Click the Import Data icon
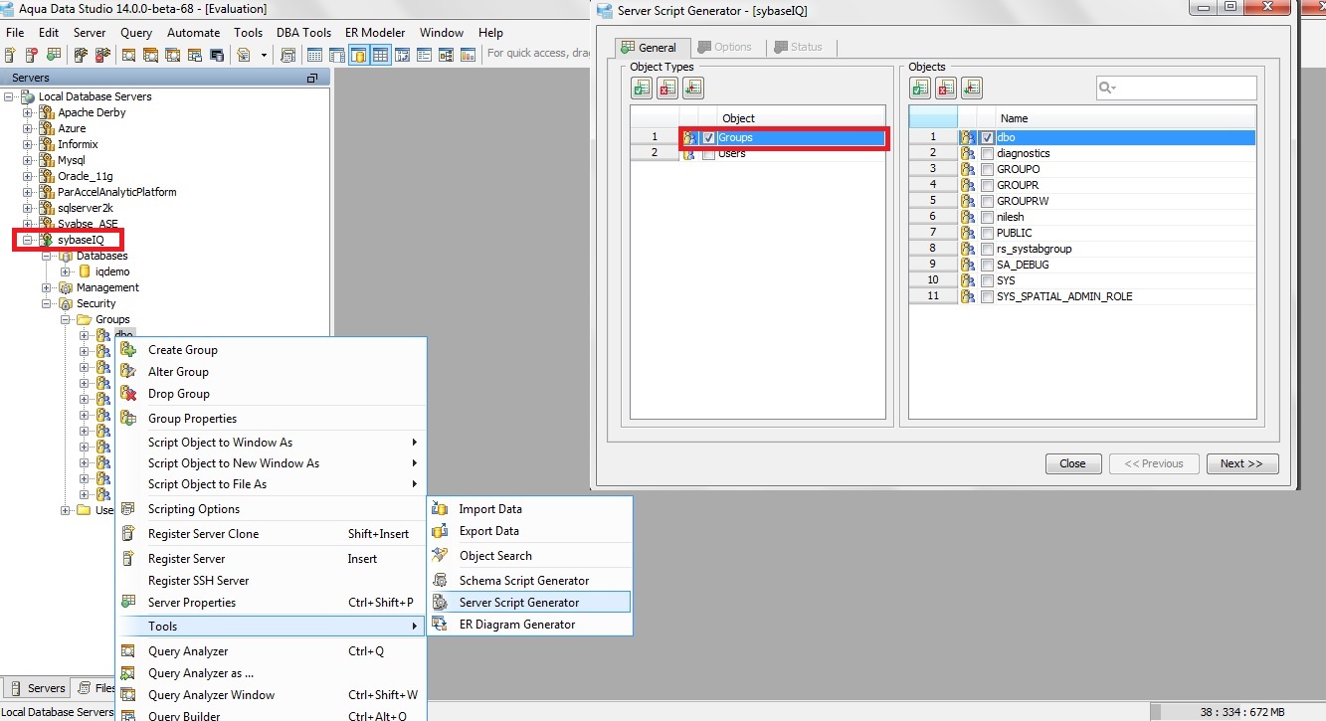The image size is (1326, 721). (440, 508)
